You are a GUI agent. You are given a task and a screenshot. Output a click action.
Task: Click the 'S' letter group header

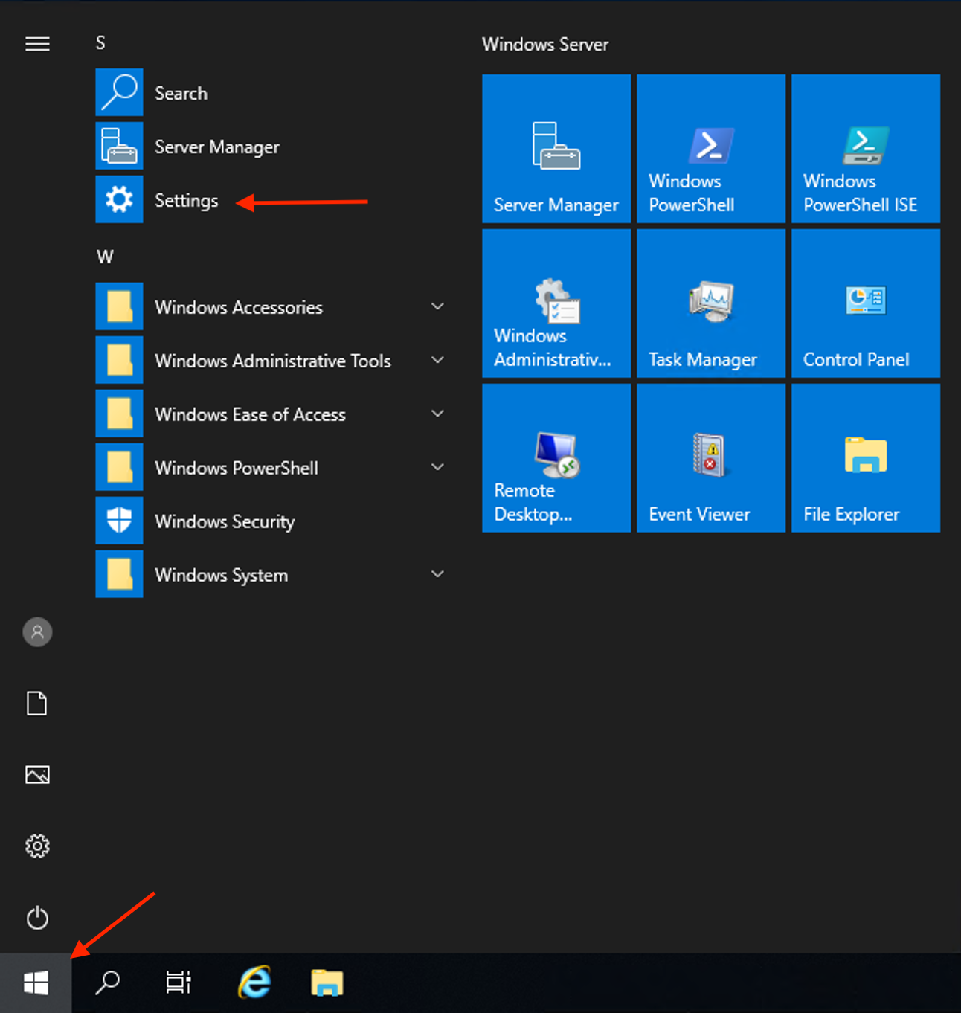pyautogui.click(x=100, y=43)
